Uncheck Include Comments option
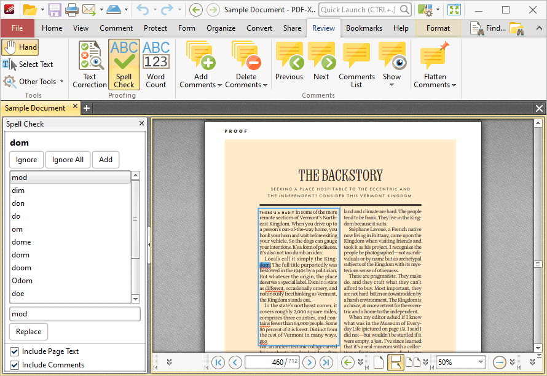This screenshot has width=547, height=376. point(15,365)
